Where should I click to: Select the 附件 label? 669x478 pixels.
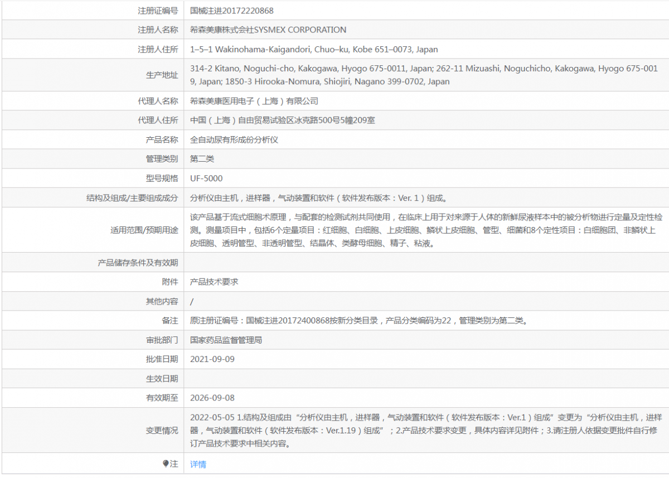coord(170,282)
